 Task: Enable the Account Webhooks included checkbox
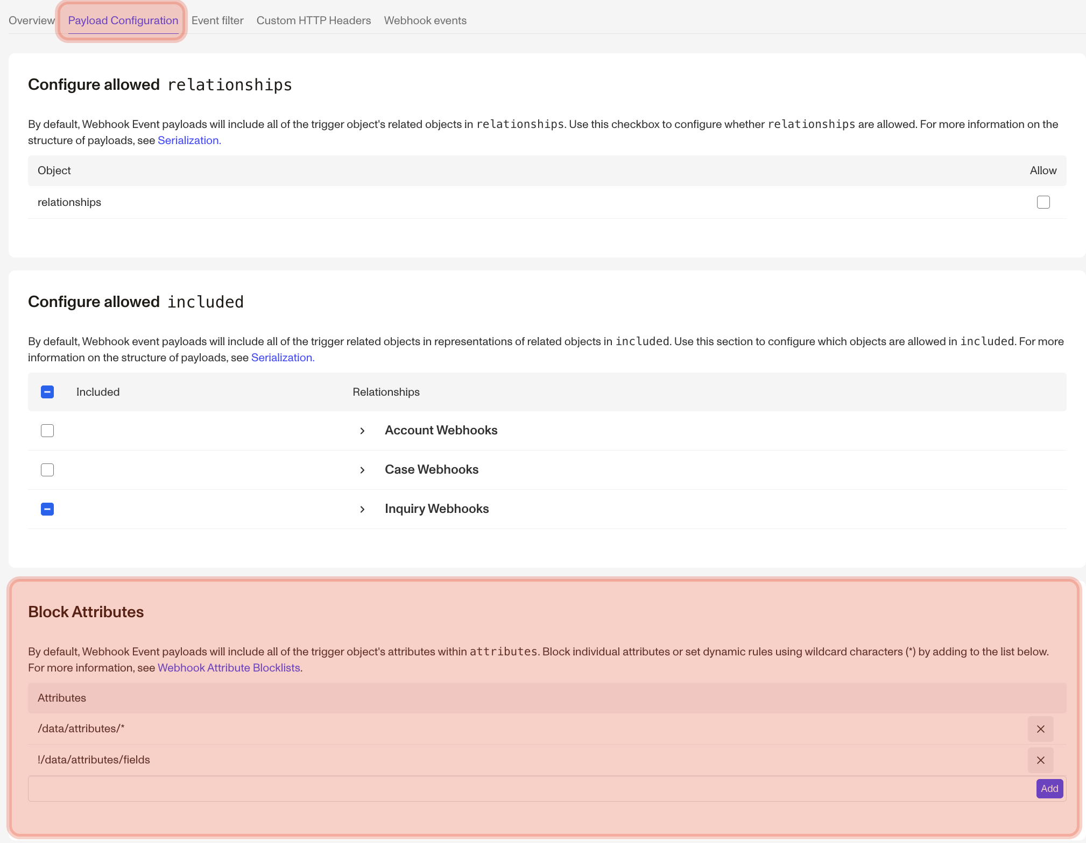pos(47,431)
